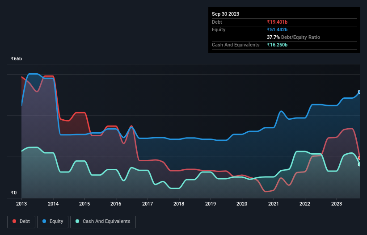Viewport: 367px width, 235px height.
Task: Select the ₹16.250b cash value
Action: click(x=277, y=45)
